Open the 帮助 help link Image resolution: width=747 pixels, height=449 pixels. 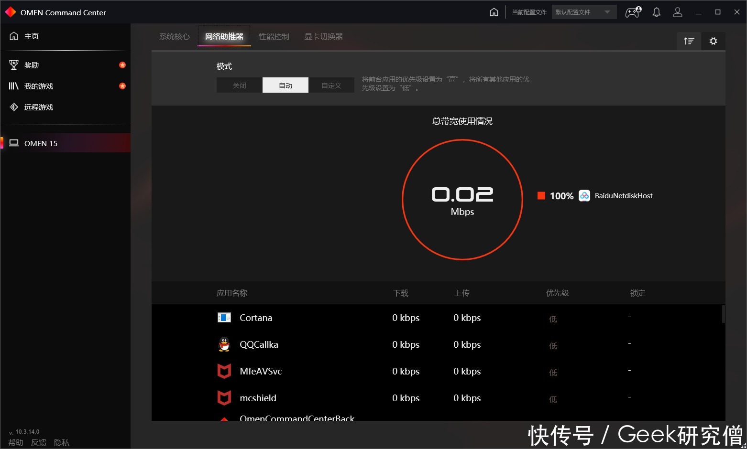[16, 442]
